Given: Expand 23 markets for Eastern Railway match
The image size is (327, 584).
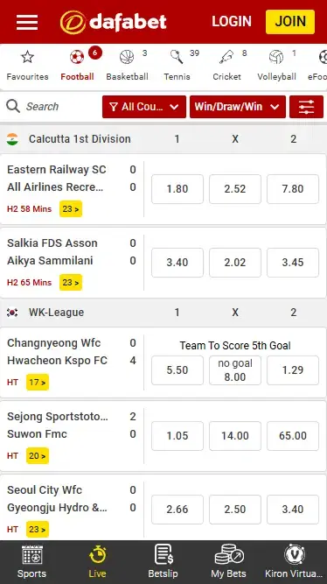Looking at the screenshot, I should point(71,209).
